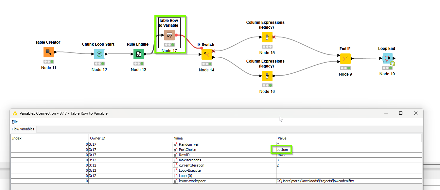Select the Table Creator node icon
440x190 pixels.
[48, 52]
